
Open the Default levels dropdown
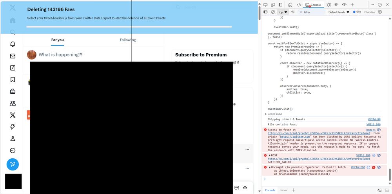pos(339,12)
